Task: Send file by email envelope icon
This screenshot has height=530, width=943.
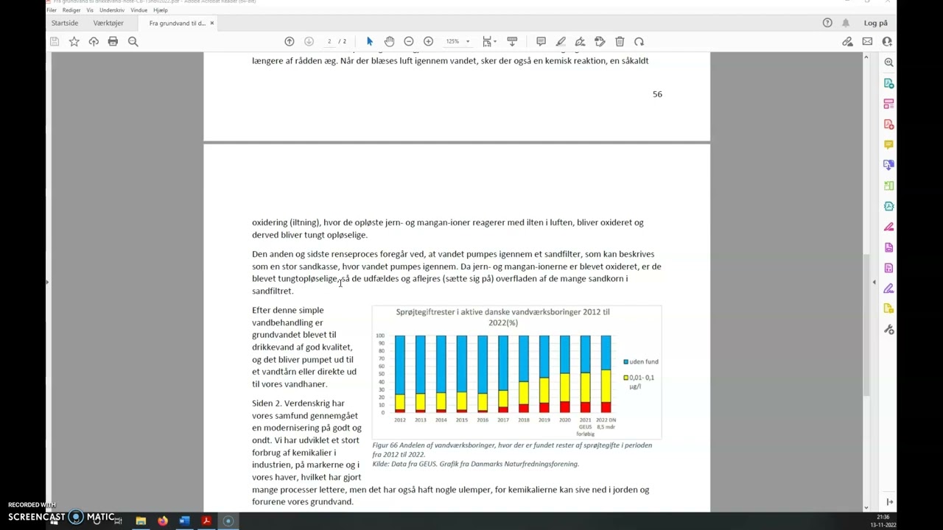Action: point(867,42)
